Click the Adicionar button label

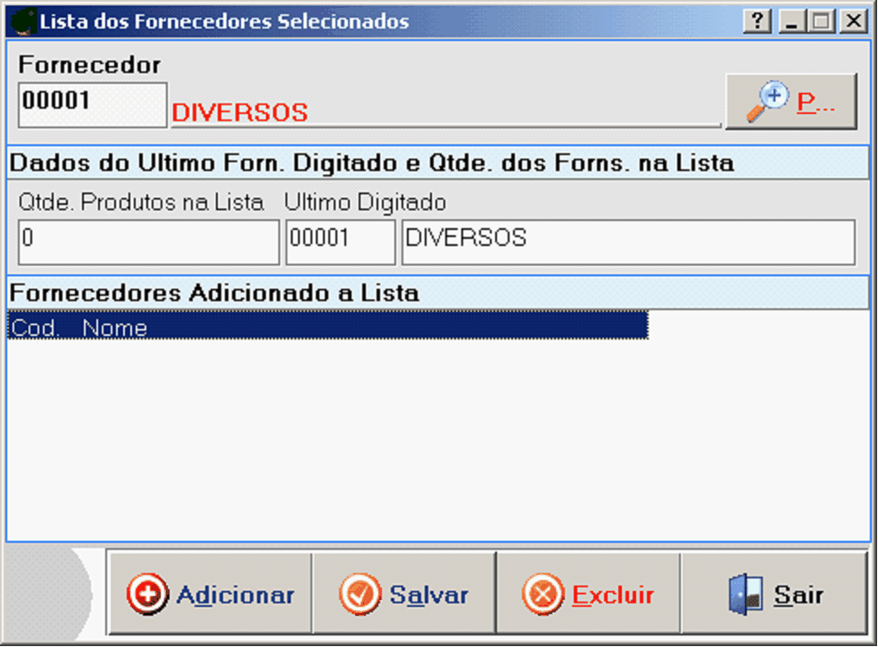[x=236, y=595]
